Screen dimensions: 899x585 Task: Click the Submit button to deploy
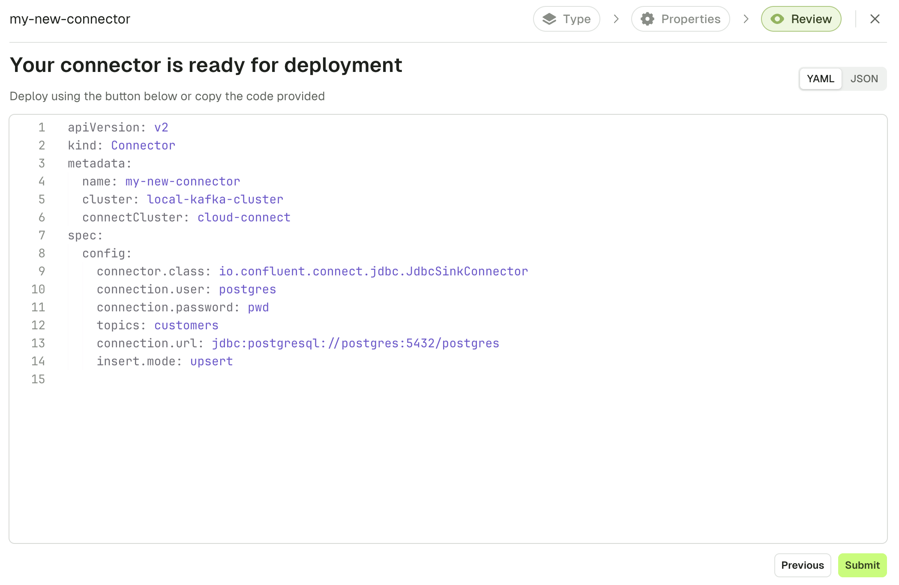tap(862, 565)
